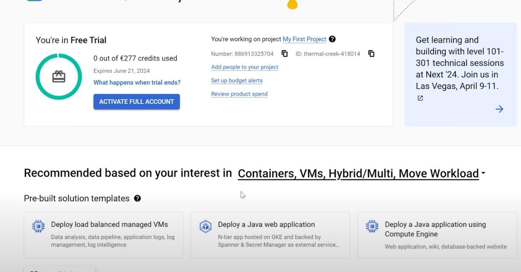Click the credits usage progress ring
The image size is (521, 272).
click(59, 77)
